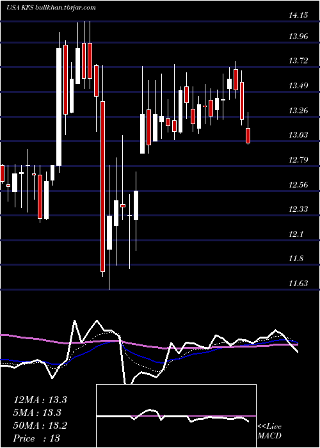Click the 12.56 price axis label
The width and height of the screenshot is (320, 448).
click(x=299, y=184)
